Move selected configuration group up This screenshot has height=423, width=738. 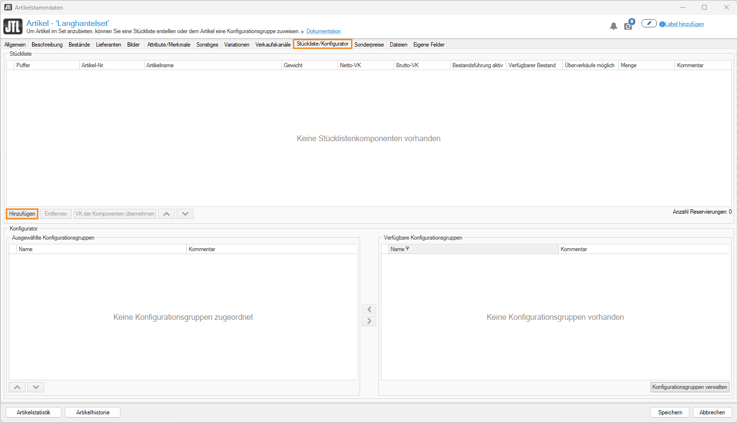point(17,387)
